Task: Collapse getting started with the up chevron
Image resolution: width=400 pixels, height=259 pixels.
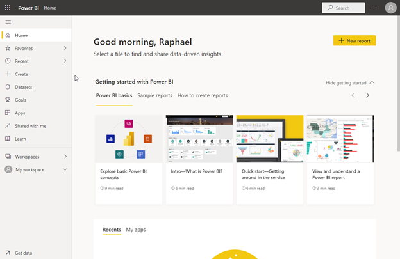Action: tap(372, 82)
